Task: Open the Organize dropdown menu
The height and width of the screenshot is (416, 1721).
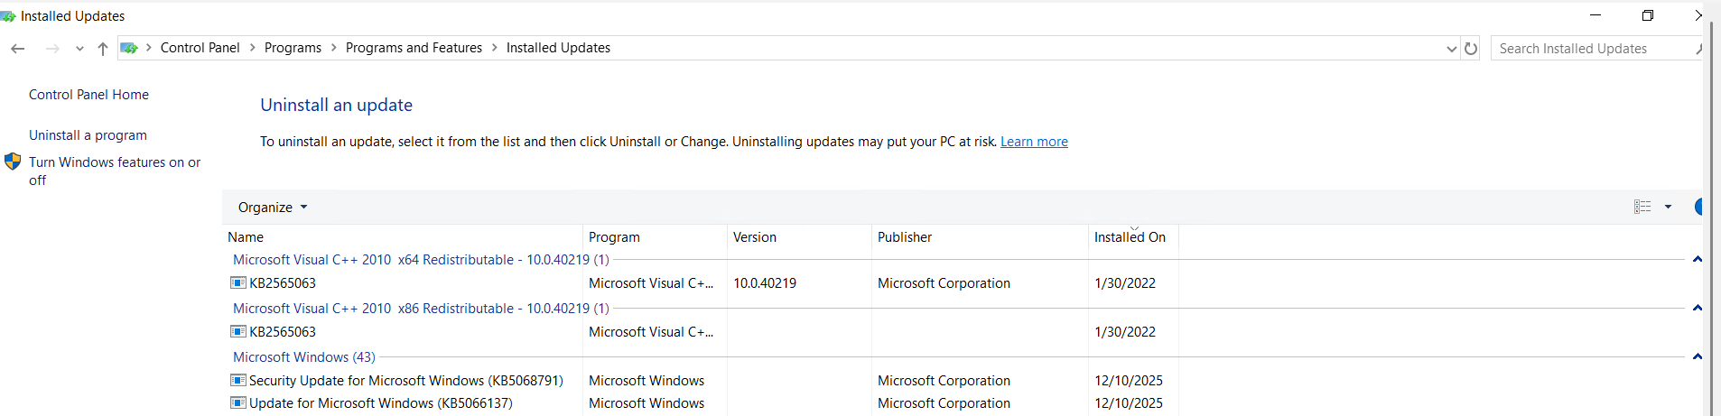Action: [272, 208]
